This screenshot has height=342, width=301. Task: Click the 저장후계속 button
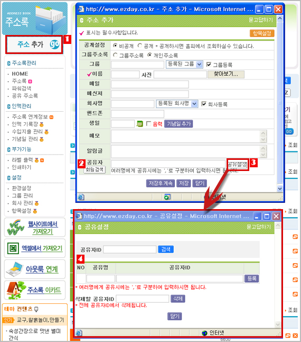[x=161, y=183]
